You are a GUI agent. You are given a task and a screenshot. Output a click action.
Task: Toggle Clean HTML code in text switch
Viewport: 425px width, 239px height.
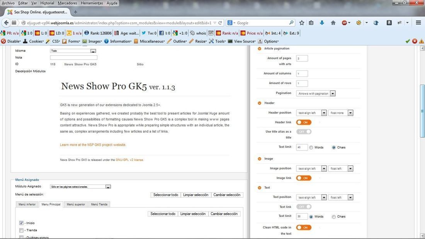[304, 228]
